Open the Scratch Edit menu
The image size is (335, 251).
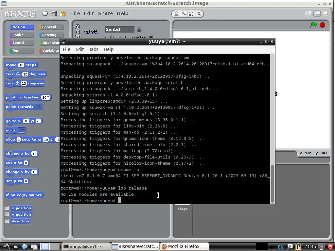point(89,13)
